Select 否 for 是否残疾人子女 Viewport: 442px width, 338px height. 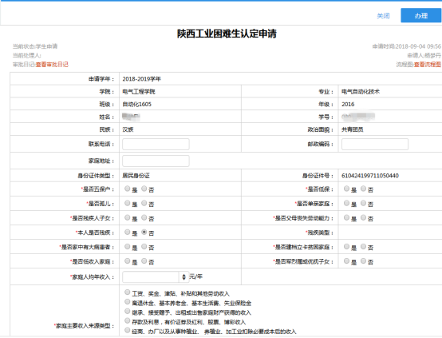[144, 217]
